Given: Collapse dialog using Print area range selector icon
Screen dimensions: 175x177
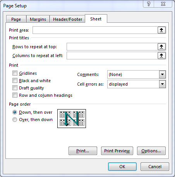Looking at the screenshot, I should coord(161,30).
